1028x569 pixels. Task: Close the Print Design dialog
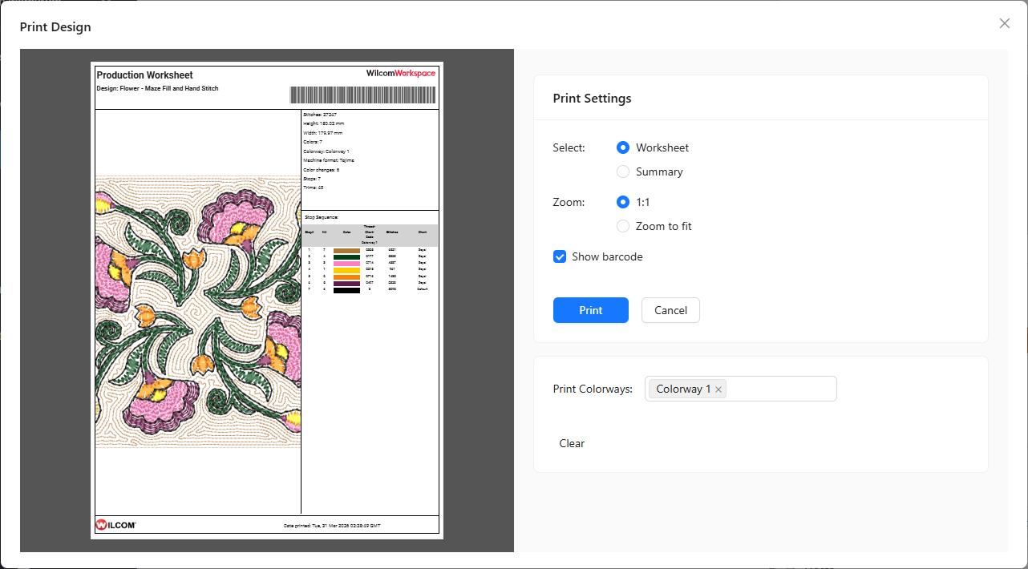tap(1004, 23)
